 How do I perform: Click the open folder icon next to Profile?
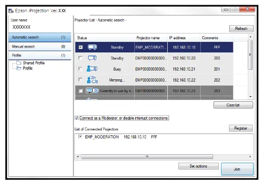(18, 68)
